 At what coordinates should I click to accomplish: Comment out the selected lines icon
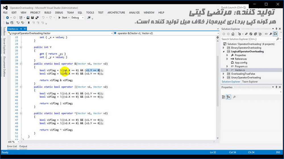point(18,23)
